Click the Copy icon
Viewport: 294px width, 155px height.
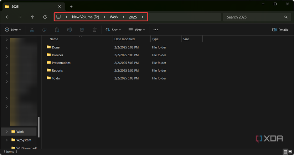point(45,30)
